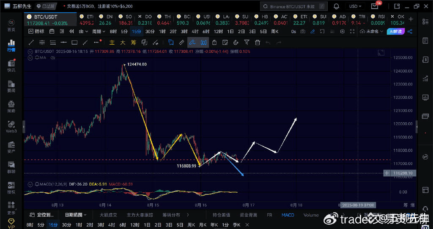
Task: Choose the rectangle drawing tool
Action: pos(74,43)
